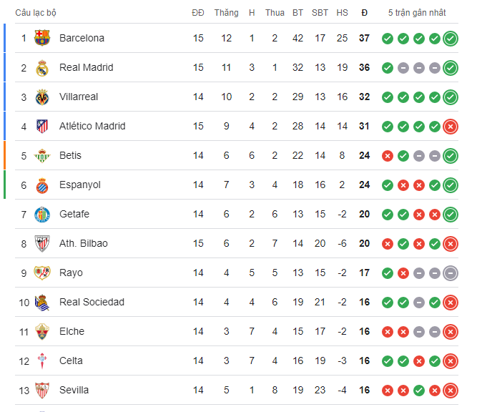Click the Câu lạc bộ column header

36,13
